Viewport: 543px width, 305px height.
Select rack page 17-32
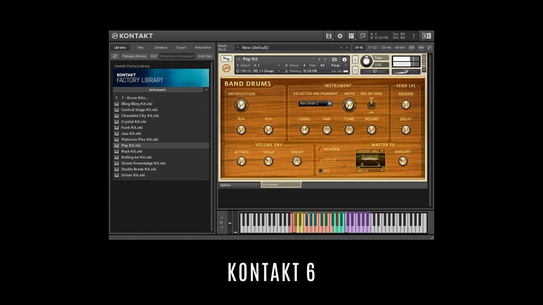[372, 47]
